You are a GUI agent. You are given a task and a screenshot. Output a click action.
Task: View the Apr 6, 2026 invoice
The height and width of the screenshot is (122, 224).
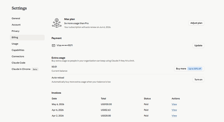(x=174, y=110)
